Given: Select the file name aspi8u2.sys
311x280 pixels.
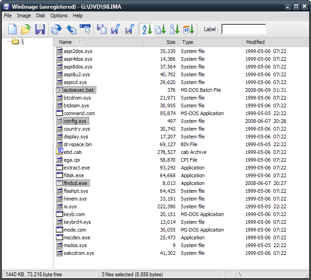Looking at the screenshot, I should tap(77, 74).
